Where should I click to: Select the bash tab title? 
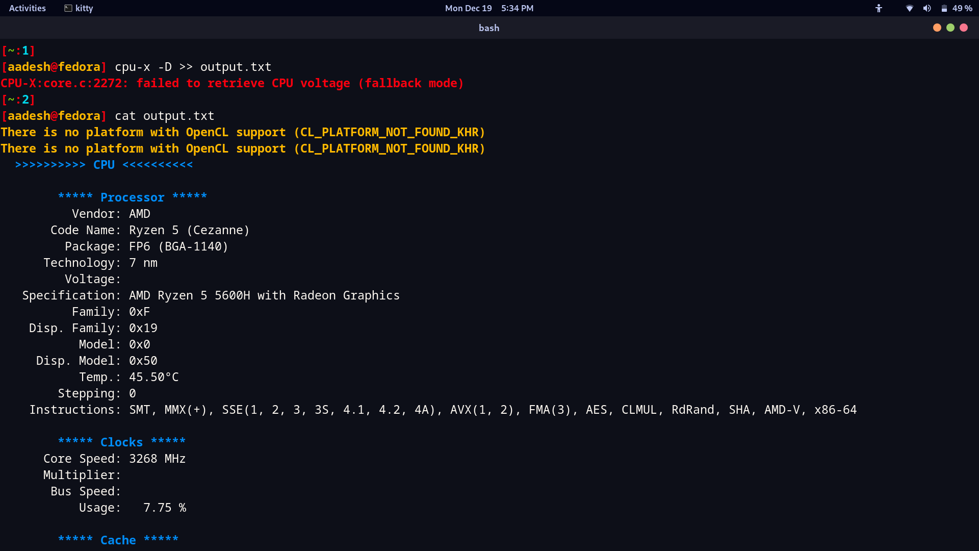coord(488,28)
